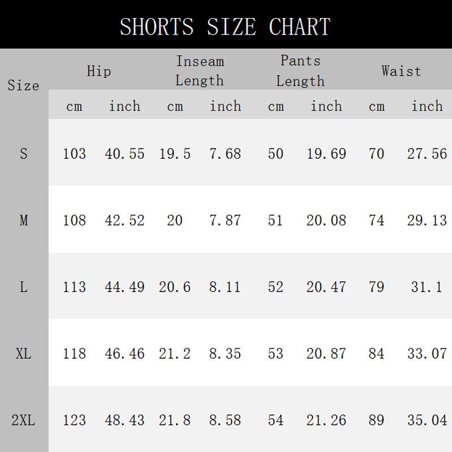The width and height of the screenshot is (452, 452).
Task: Click the Pants Length header
Action: pyautogui.click(x=301, y=71)
